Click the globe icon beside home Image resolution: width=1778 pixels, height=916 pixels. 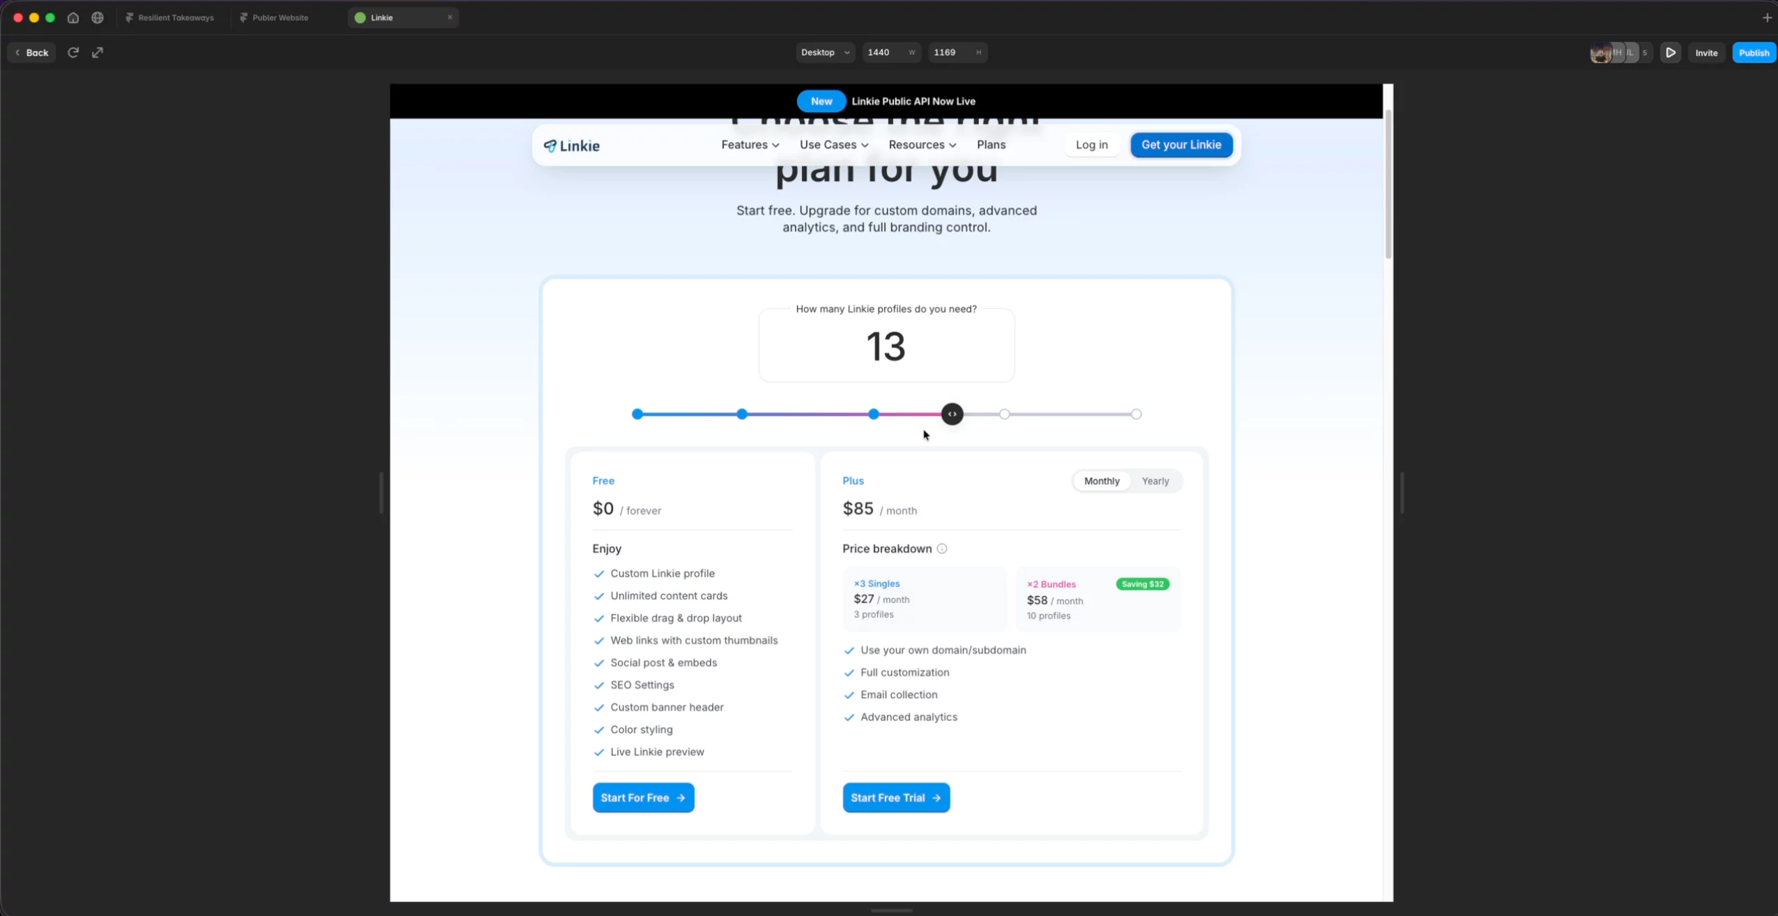click(x=98, y=17)
